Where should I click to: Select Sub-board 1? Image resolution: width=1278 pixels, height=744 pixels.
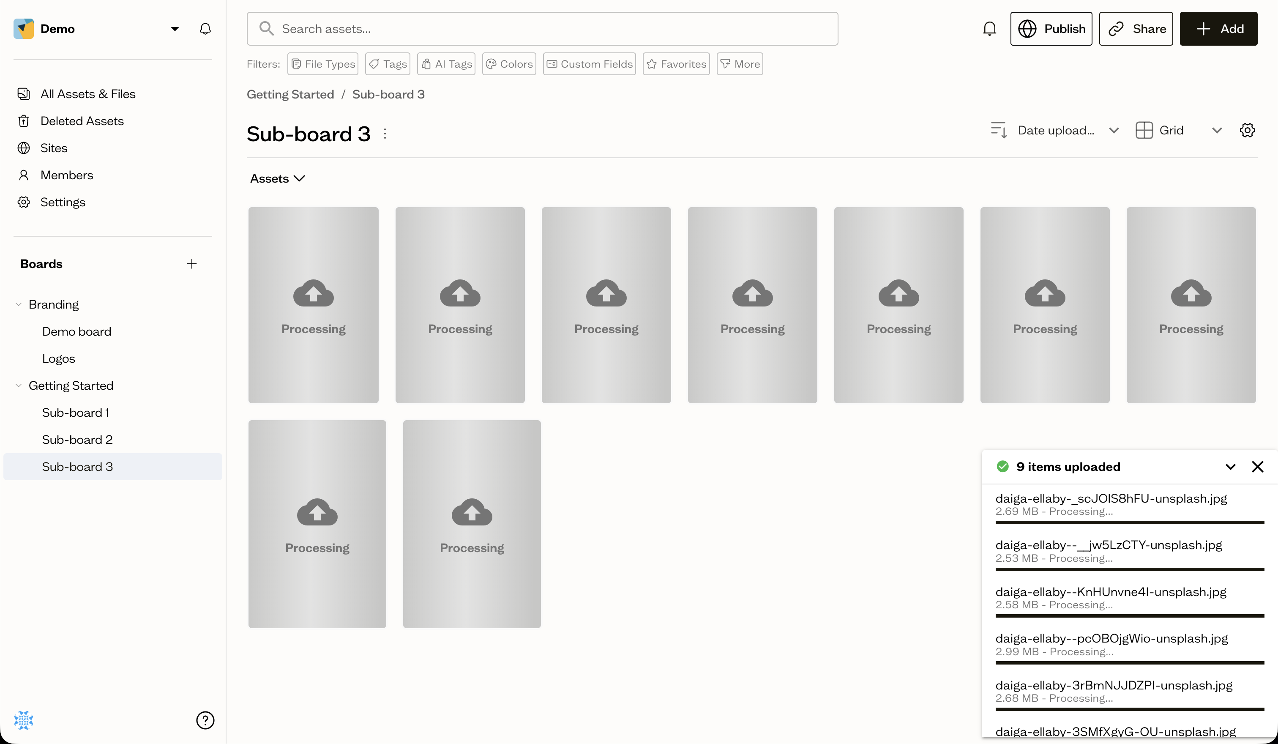coord(76,413)
